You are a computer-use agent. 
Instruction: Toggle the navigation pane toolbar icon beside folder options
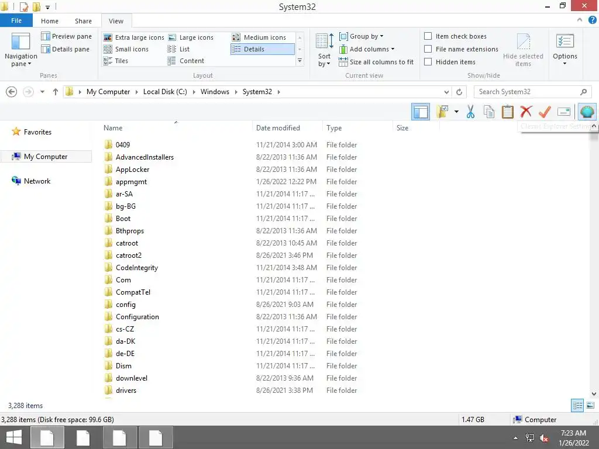click(x=421, y=112)
